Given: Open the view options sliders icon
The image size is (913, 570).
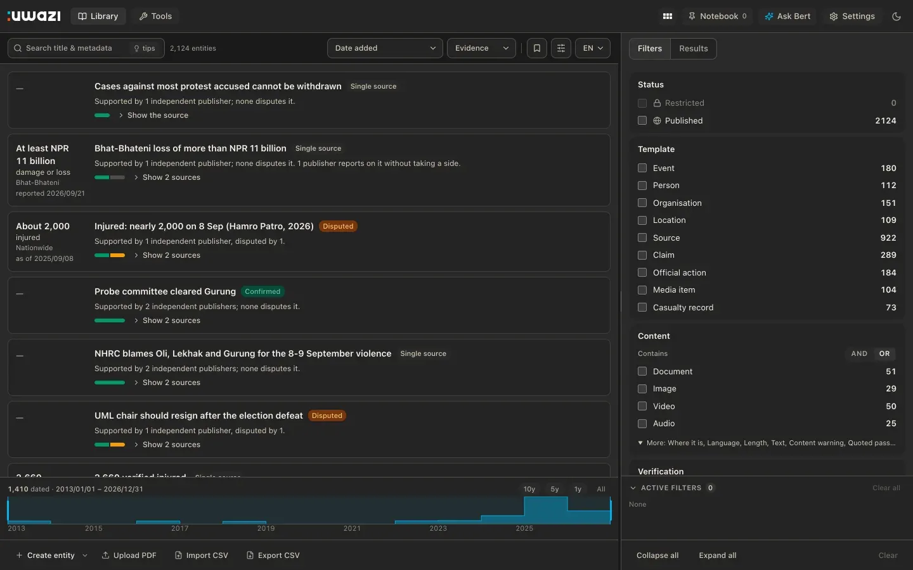Looking at the screenshot, I should click(561, 48).
